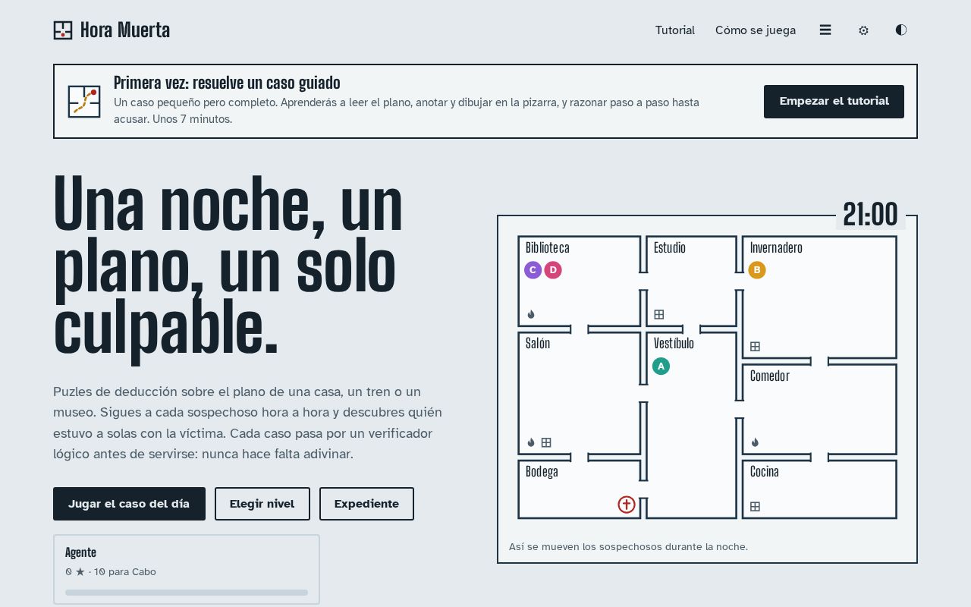
Task: Click the Vestíbulo room label
Action: pos(674,344)
